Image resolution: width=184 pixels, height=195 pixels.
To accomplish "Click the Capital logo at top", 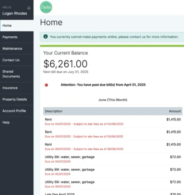I will 46,7.
